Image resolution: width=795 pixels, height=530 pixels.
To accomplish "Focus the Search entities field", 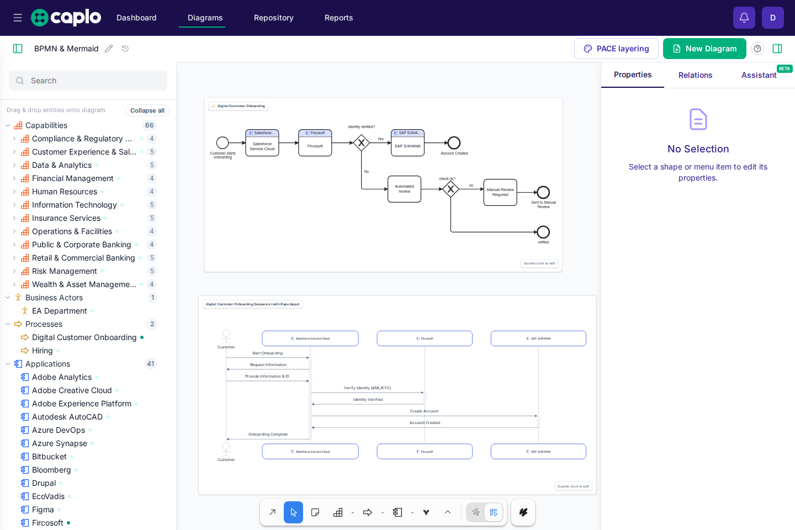I will 88,81.
